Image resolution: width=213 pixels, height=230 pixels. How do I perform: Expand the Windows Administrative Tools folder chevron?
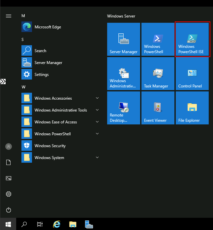97,110
